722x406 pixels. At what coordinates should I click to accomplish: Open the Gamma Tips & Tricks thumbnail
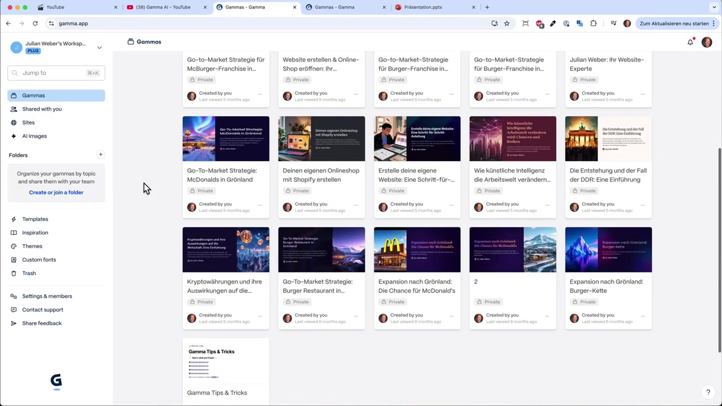226,361
